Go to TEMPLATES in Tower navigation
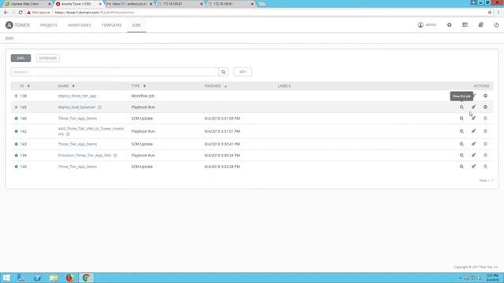 point(112,25)
